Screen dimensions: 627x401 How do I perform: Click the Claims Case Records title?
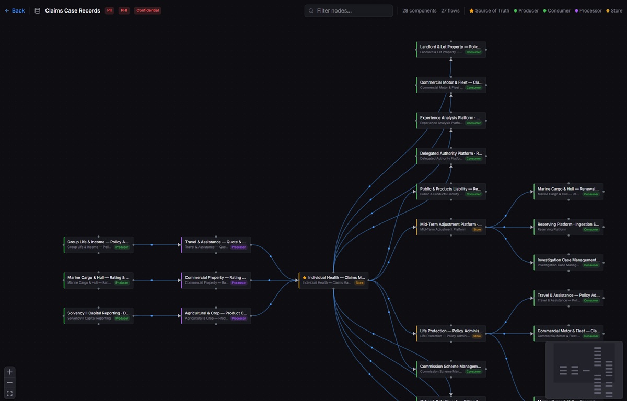point(73,10)
